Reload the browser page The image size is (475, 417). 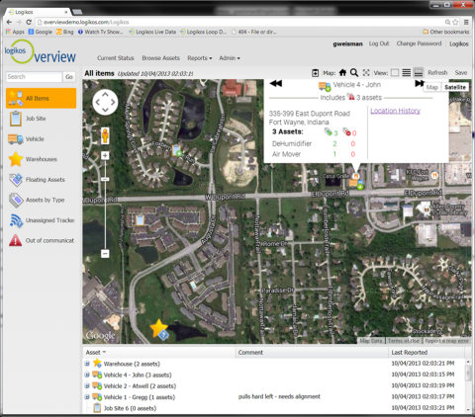tap(29, 22)
